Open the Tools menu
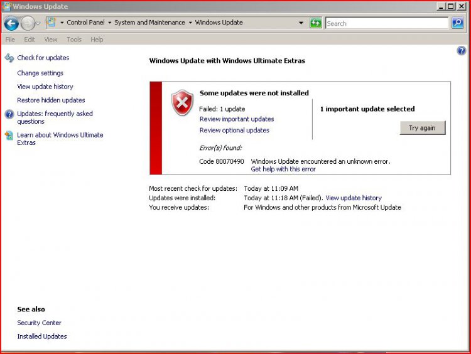This screenshot has height=354, width=471. (74, 40)
